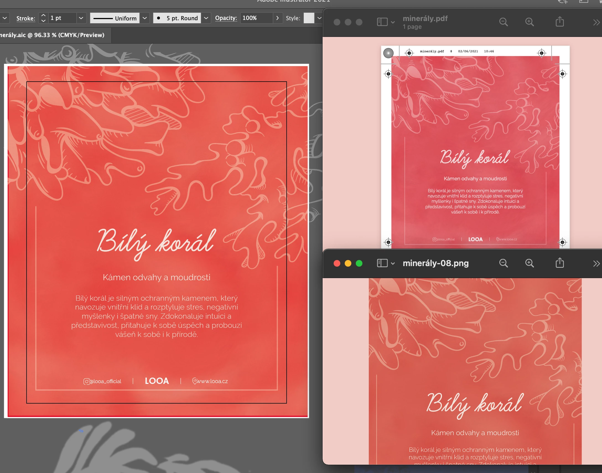Screen dimensions: 602x473
Task: Click Share icon in minerály.pdf window
Action: point(559,22)
